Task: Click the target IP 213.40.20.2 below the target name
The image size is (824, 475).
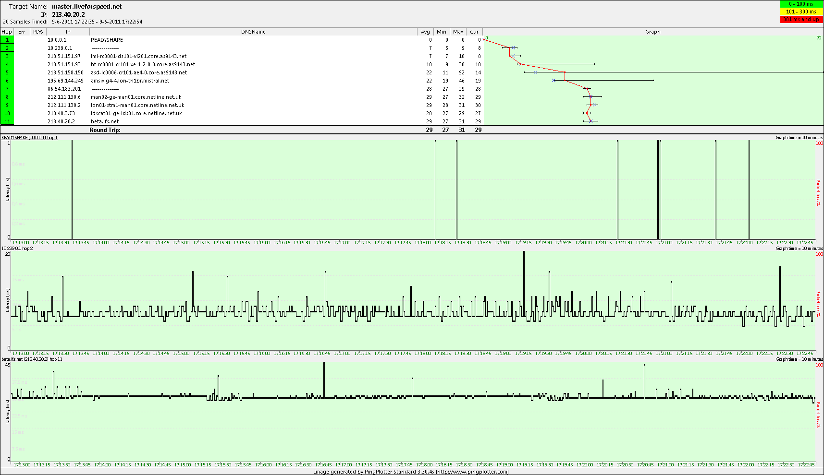Action: click(x=68, y=14)
